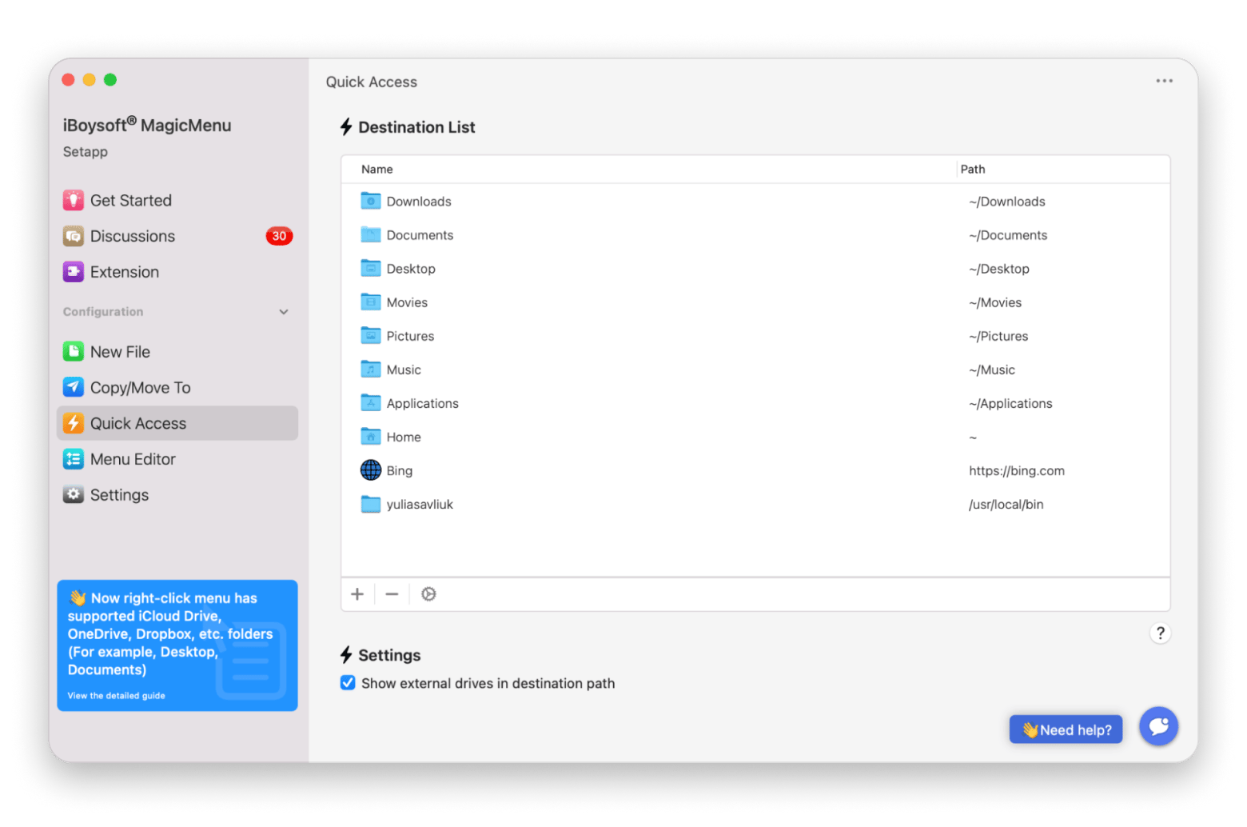Toggle Show external drives in destination path

pos(348,683)
